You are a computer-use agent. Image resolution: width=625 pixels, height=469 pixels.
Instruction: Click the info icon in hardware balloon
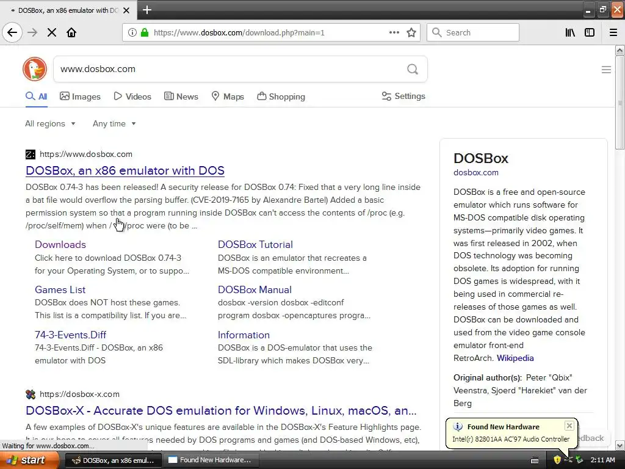tap(458, 427)
